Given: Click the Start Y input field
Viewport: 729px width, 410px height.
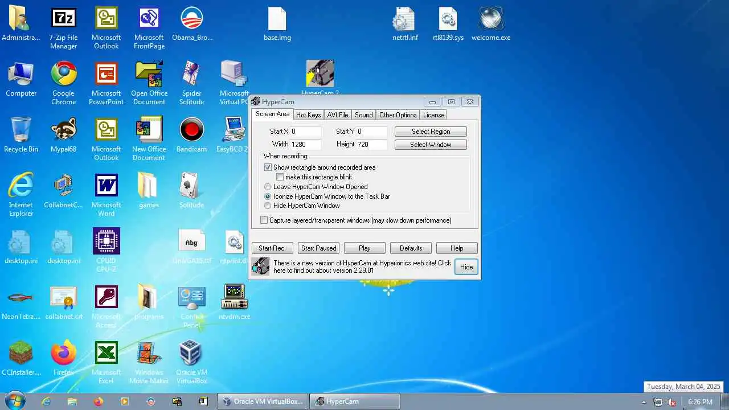Looking at the screenshot, I should (x=372, y=132).
